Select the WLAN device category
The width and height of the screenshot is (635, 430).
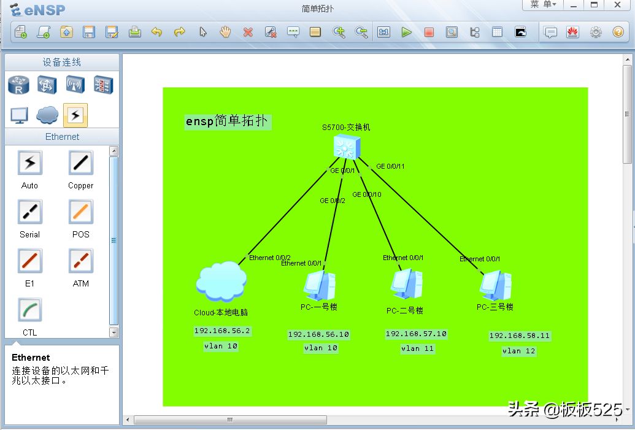click(75, 85)
